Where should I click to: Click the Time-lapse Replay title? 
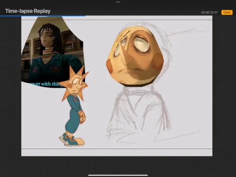(28, 11)
